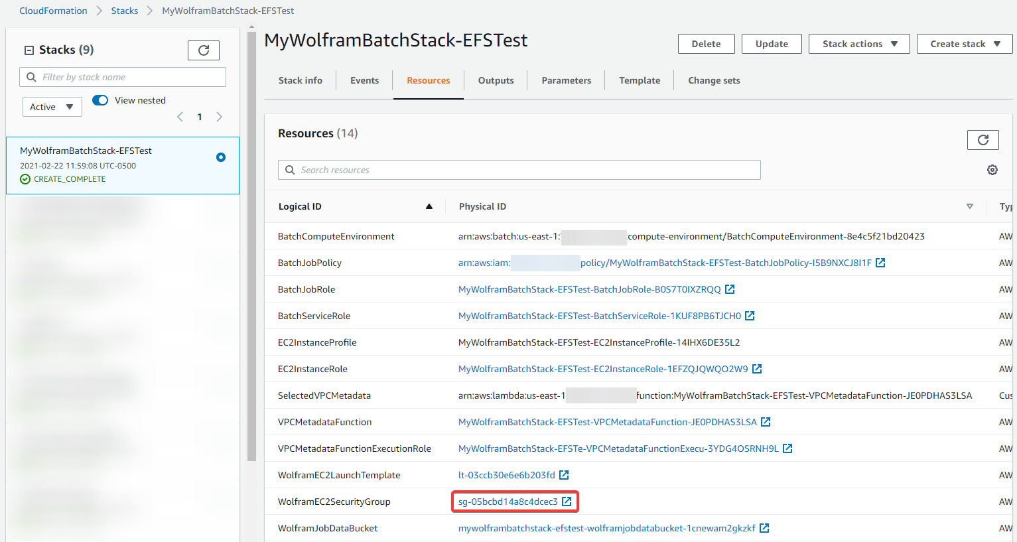Open external link icon for VPCMetadataFunction
The width and height of the screenshot is (1017, 542).
point(766,422)
